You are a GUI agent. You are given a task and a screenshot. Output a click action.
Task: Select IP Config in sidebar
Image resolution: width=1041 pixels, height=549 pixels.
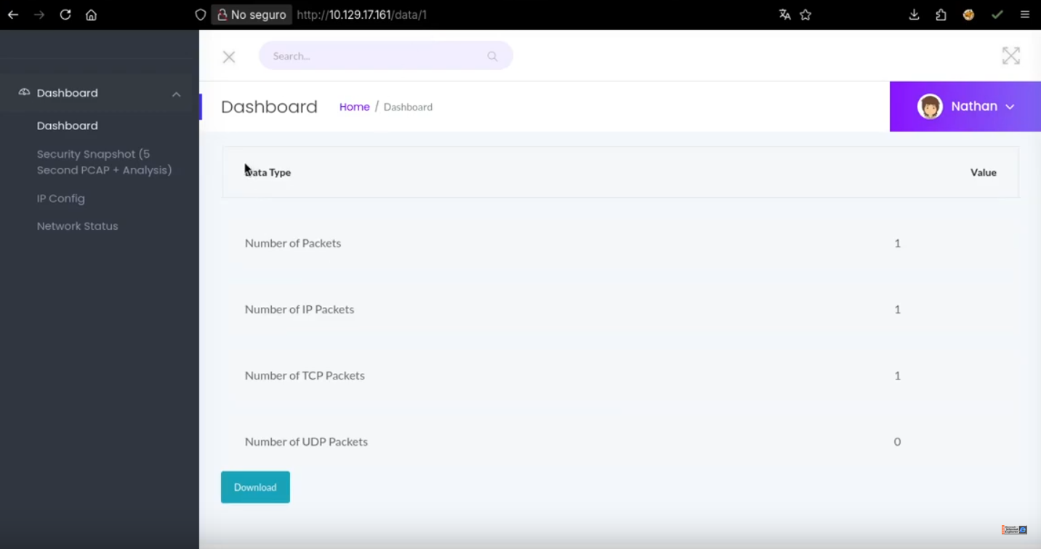point(61,199)
